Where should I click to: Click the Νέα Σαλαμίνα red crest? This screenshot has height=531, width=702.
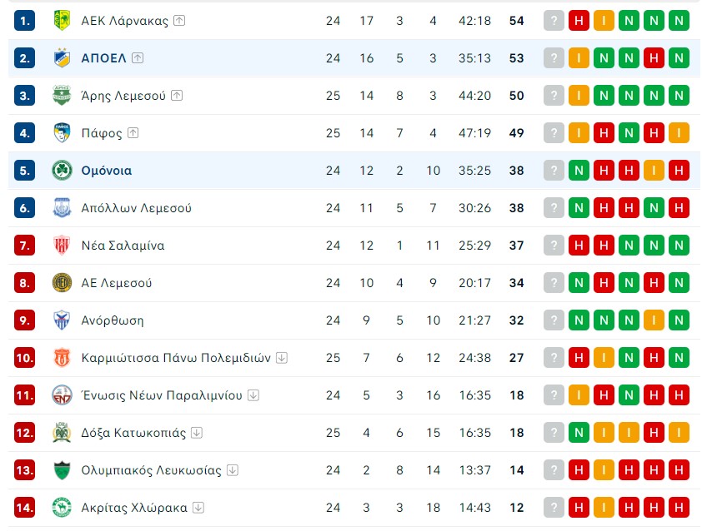click(x=62, y=246)
